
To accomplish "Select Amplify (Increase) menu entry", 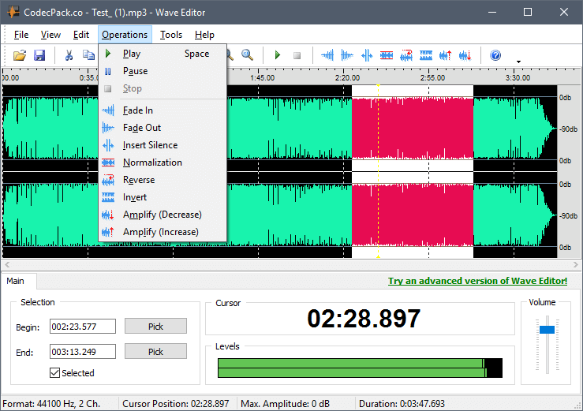I will [161, 232].
